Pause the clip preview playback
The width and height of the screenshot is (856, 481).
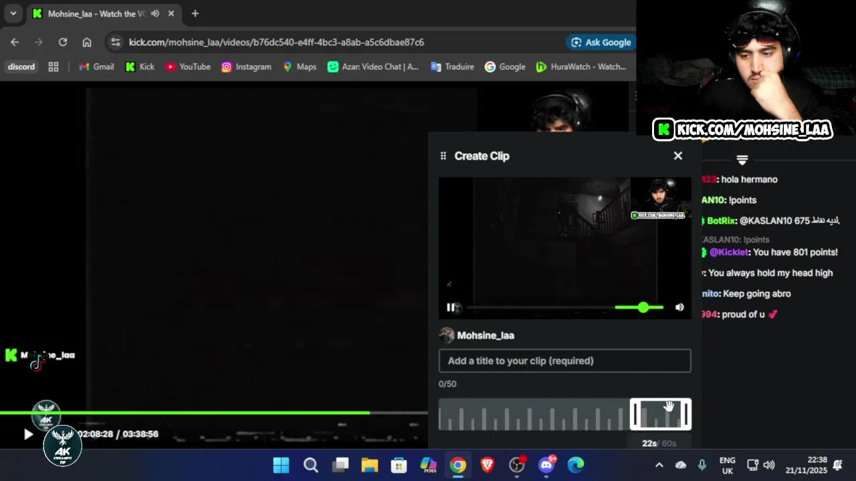(x=451, y=307)
